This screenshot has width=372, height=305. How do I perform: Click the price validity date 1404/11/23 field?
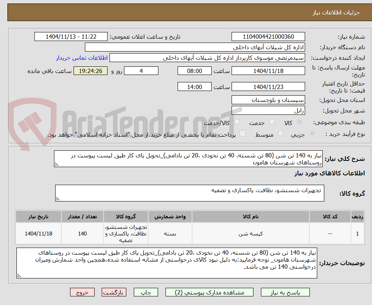tap(268, 87)
